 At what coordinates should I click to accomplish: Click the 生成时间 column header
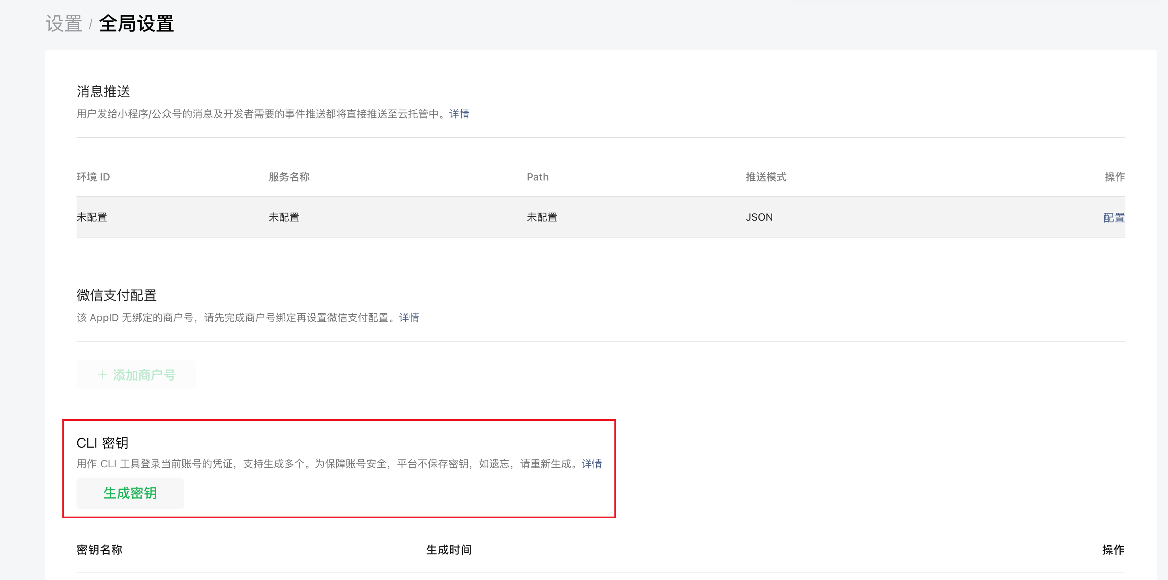448,549
